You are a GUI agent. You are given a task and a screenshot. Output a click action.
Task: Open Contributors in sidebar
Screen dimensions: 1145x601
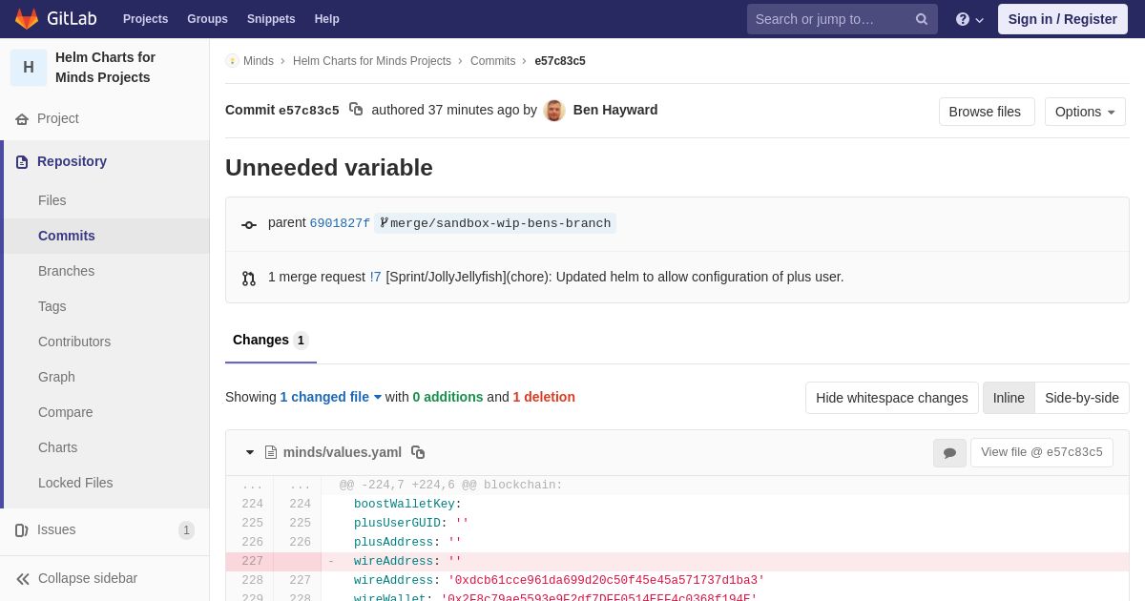point(107,342)
